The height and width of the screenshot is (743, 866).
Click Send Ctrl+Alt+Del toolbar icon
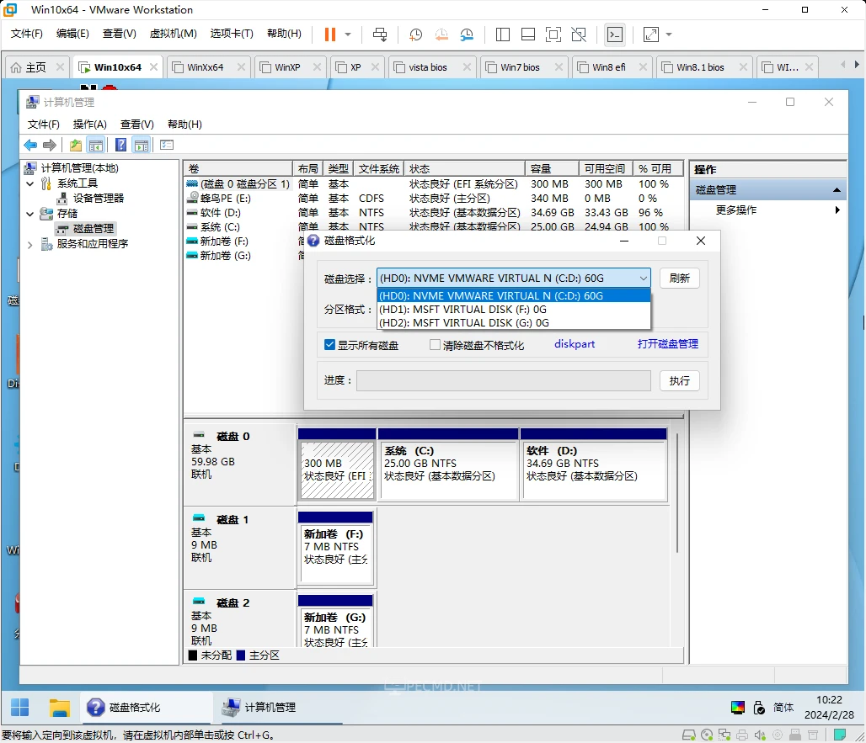point(380,34)
